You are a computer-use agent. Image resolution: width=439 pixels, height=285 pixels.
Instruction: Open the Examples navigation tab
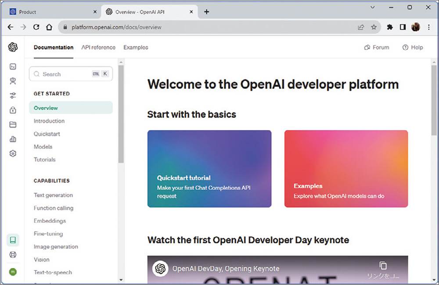click(135, 47)
